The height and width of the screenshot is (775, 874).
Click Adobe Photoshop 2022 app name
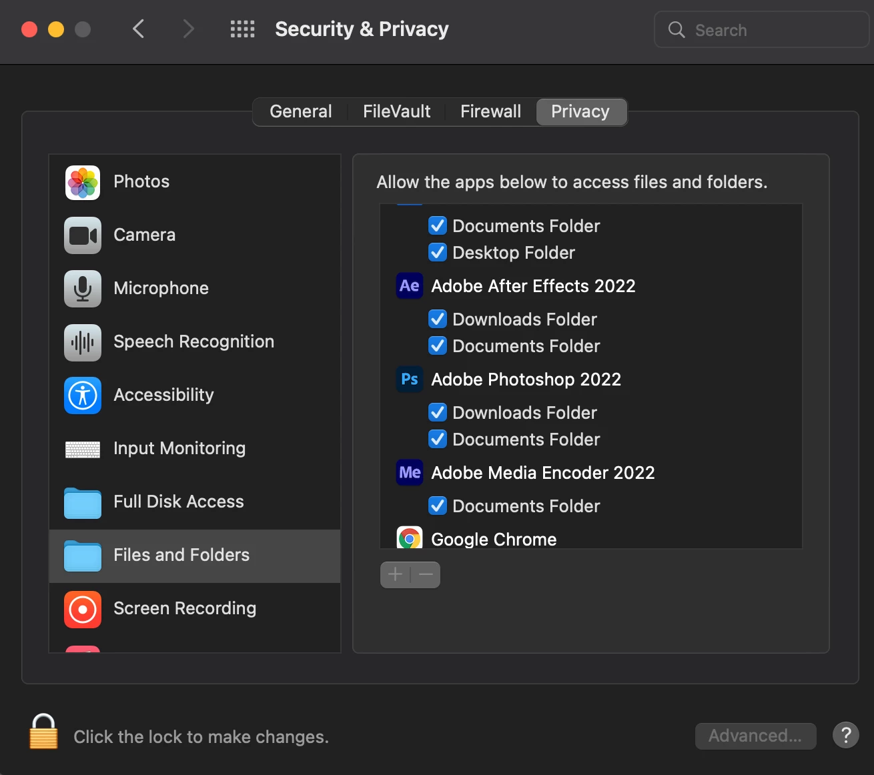(x=526, y=379)
